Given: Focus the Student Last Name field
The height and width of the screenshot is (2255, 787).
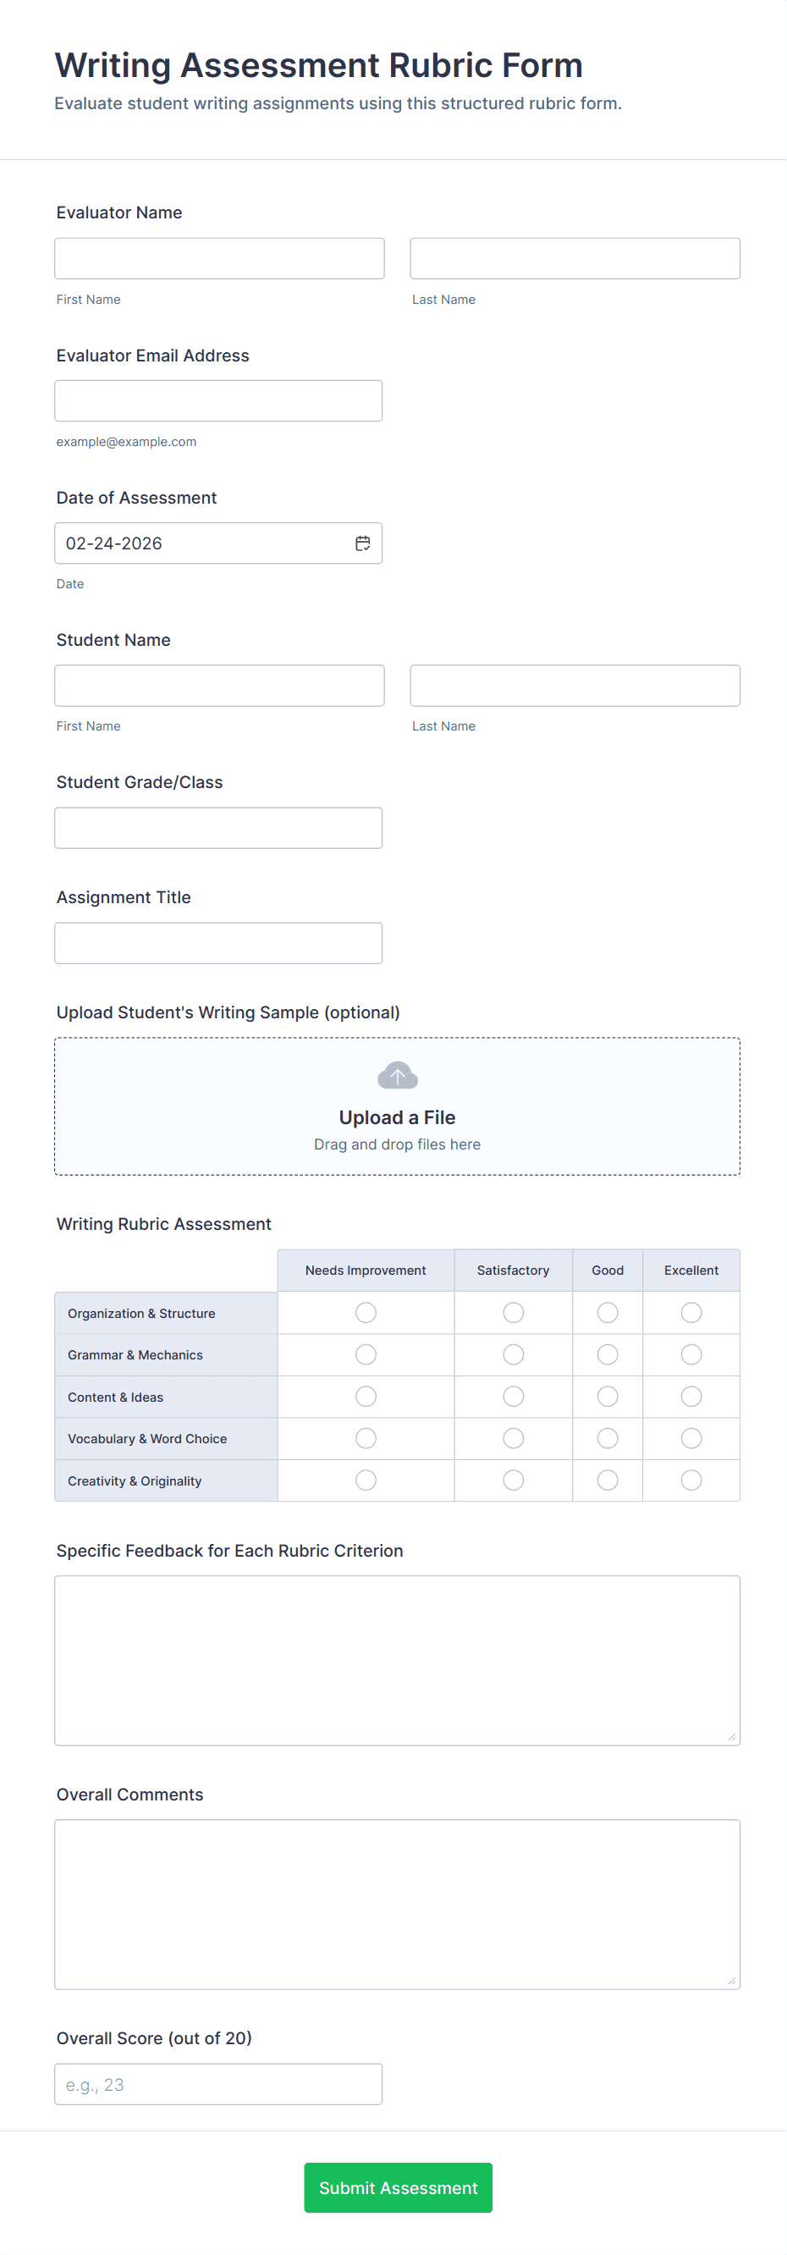Looking at the screenshot, I should coord(575,686).
